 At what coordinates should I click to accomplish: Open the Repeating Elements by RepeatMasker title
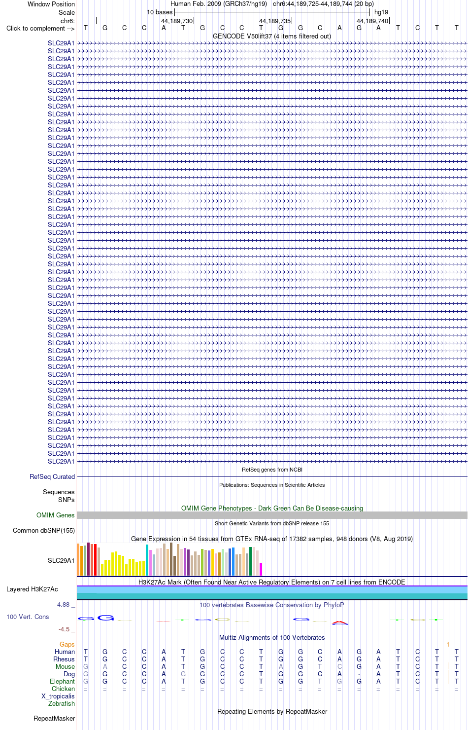[272, 711]
